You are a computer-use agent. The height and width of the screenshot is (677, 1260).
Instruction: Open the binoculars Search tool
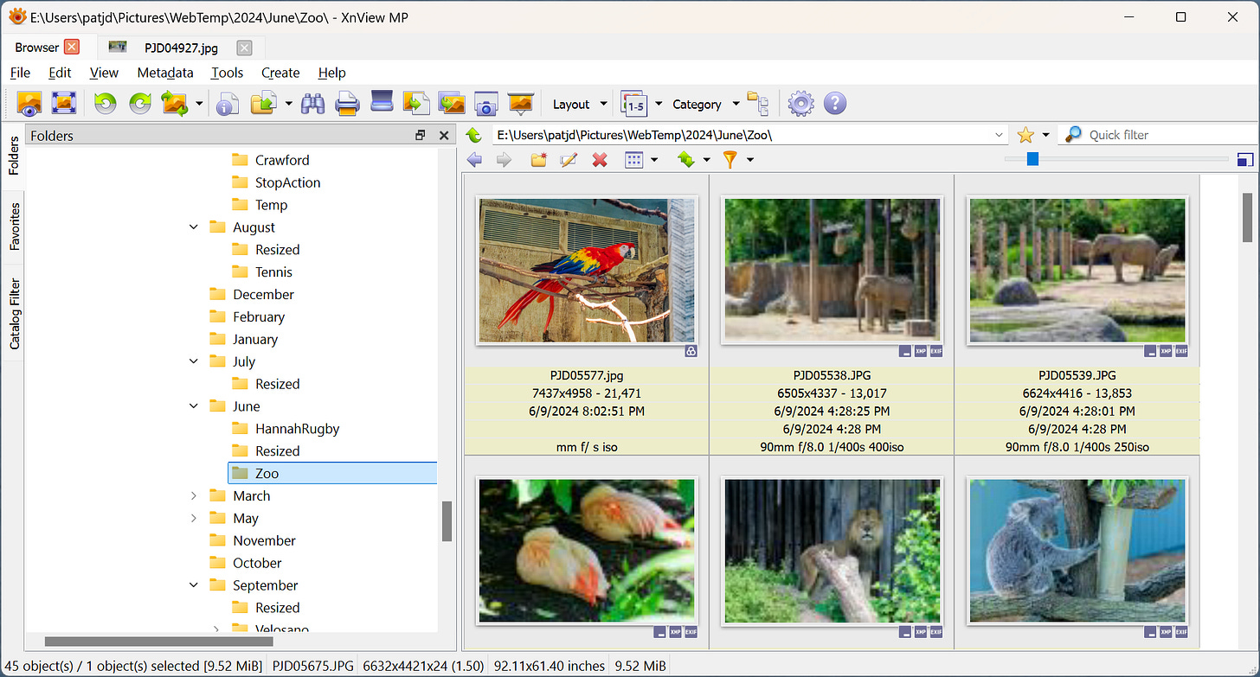coord(312,104)
